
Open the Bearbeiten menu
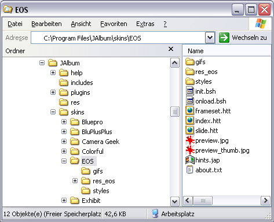pyautogui.click(x=46, y=24)
